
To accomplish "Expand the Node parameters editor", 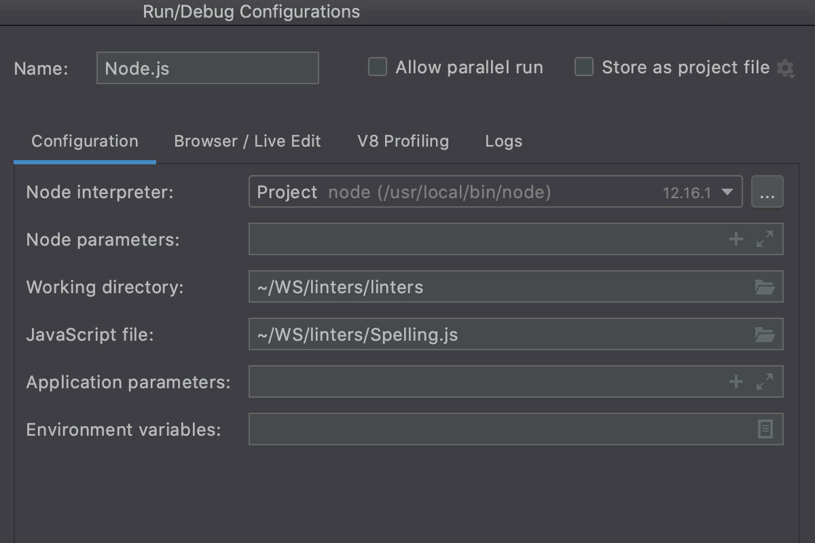I will tap(765, 239).
